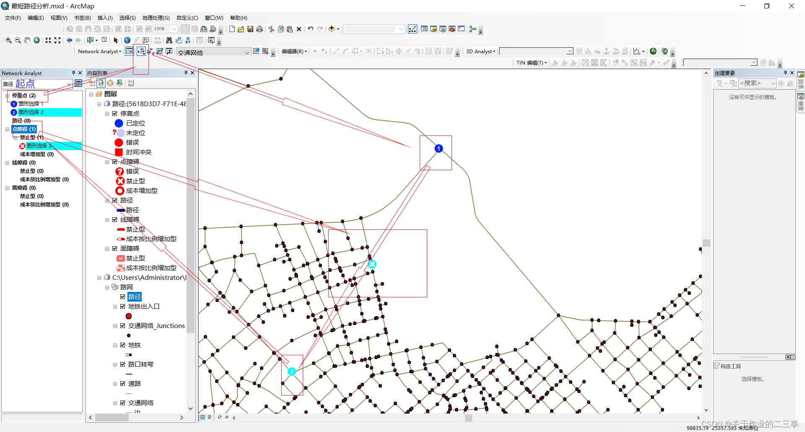The height and width of the screenshot is (432, 805).
Task: Click the Go To XY tool
Action: pos(188,40)
